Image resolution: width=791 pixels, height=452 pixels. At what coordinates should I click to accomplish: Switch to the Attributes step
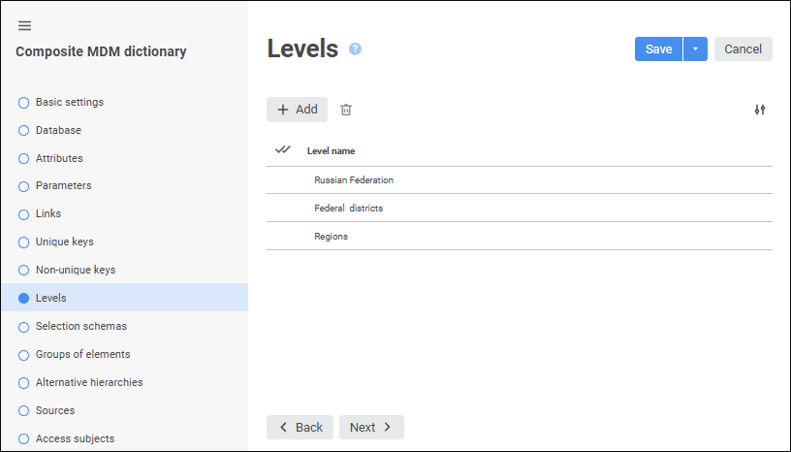(59, 158)
